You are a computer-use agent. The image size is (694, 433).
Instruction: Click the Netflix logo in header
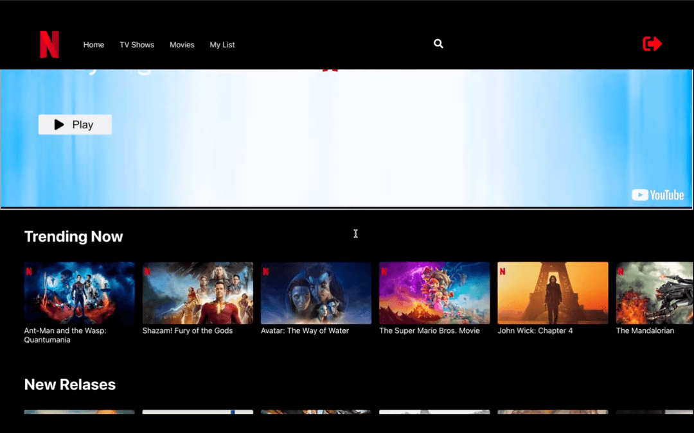coord(49,44)
